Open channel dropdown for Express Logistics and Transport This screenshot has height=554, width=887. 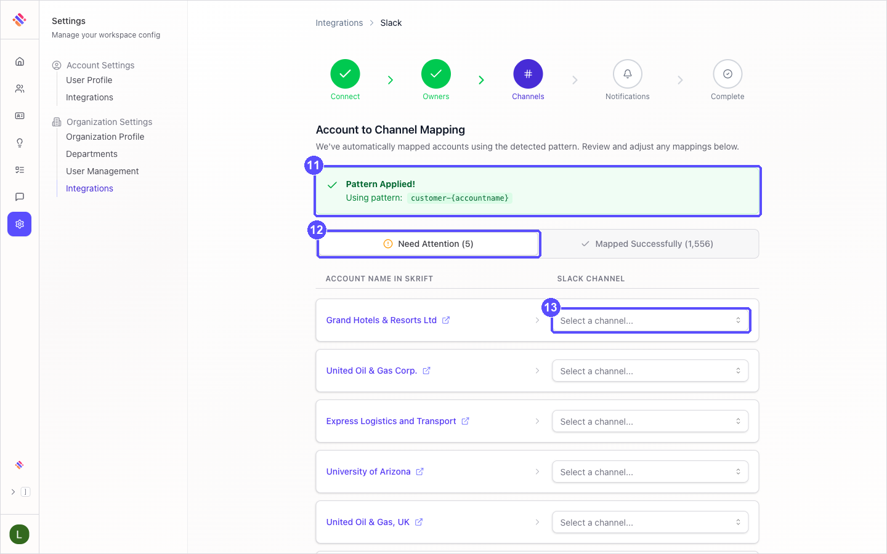coord(650,421)
